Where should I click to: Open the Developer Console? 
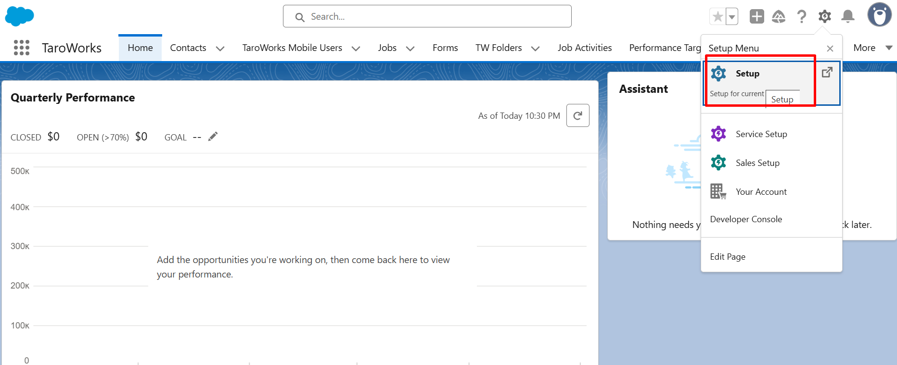[746, 219]
